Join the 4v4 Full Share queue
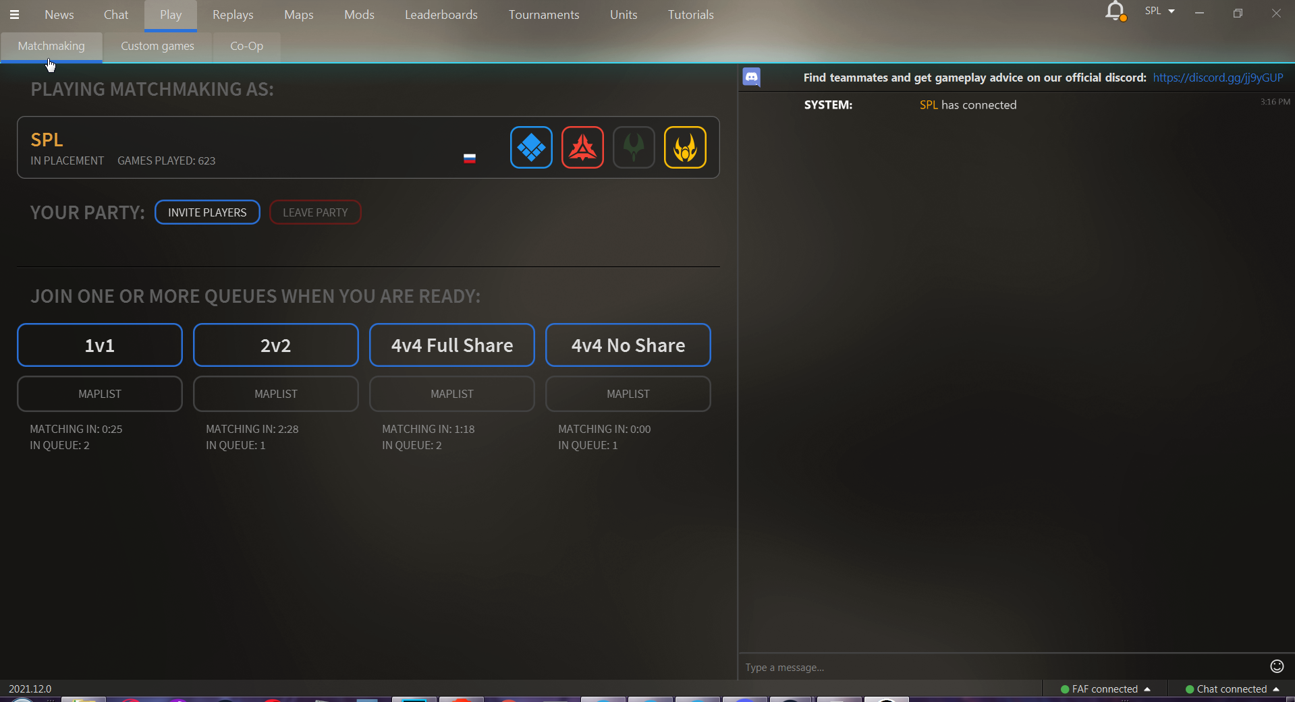This screenshot has height=702, width=1295. coord(452,345)
